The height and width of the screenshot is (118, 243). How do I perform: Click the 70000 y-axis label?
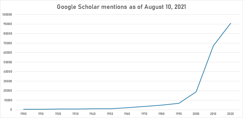pos(8,43)
